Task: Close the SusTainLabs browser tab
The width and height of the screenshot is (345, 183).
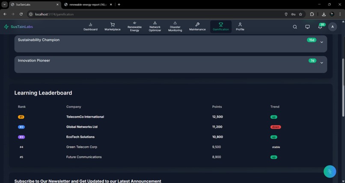Action: coord(57,4)
